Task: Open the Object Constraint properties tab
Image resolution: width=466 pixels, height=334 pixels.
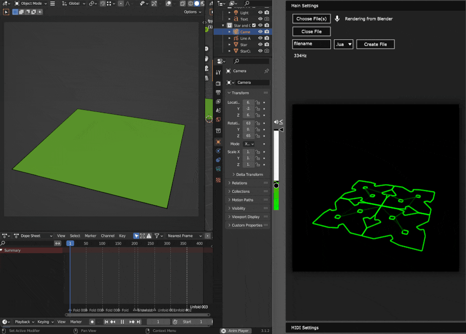Action: click(218, 160)
